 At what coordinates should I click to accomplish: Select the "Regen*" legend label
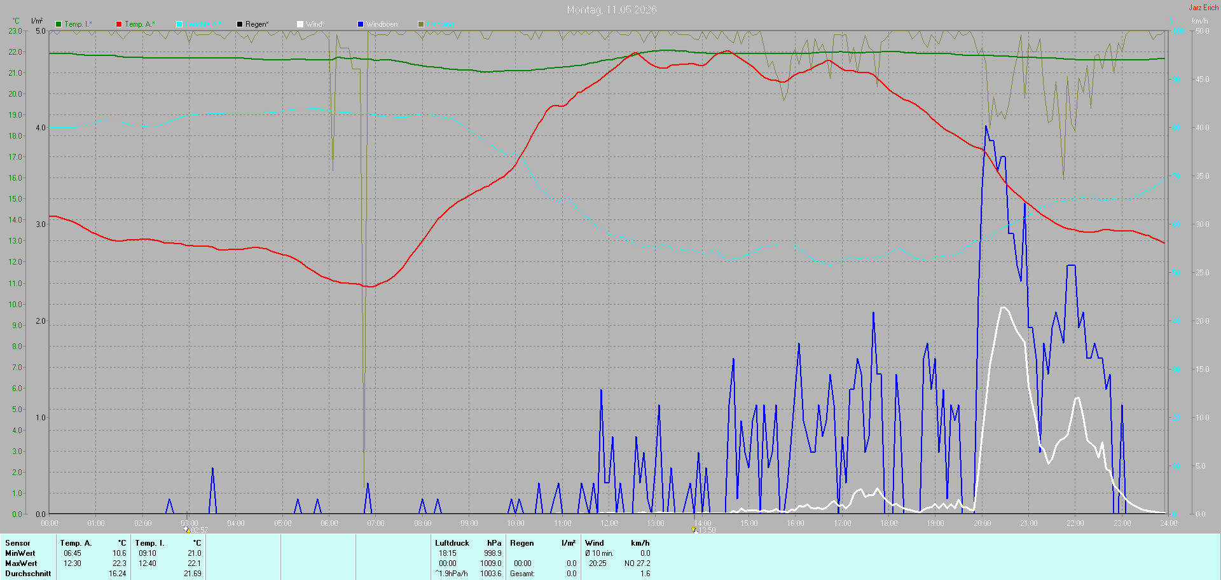pyautogui.click(x=257, y=24)
